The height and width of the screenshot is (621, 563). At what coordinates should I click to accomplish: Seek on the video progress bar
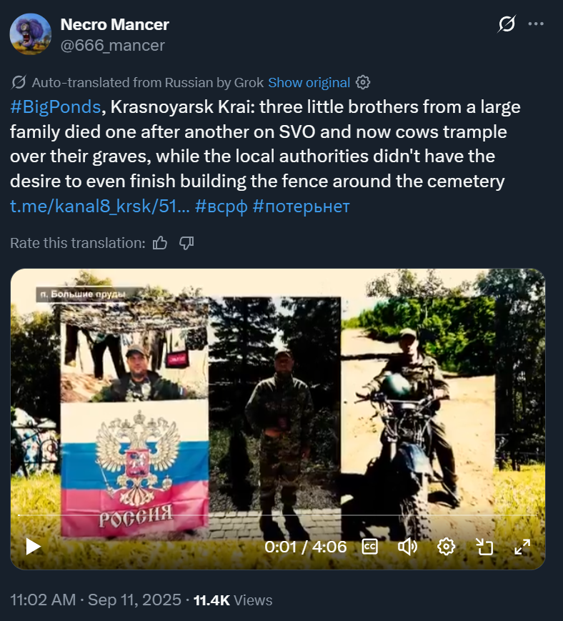[x=277, y=515]
